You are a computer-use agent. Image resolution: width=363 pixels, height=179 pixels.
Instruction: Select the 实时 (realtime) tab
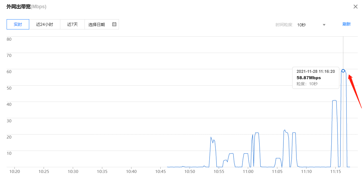coord(18,24)
